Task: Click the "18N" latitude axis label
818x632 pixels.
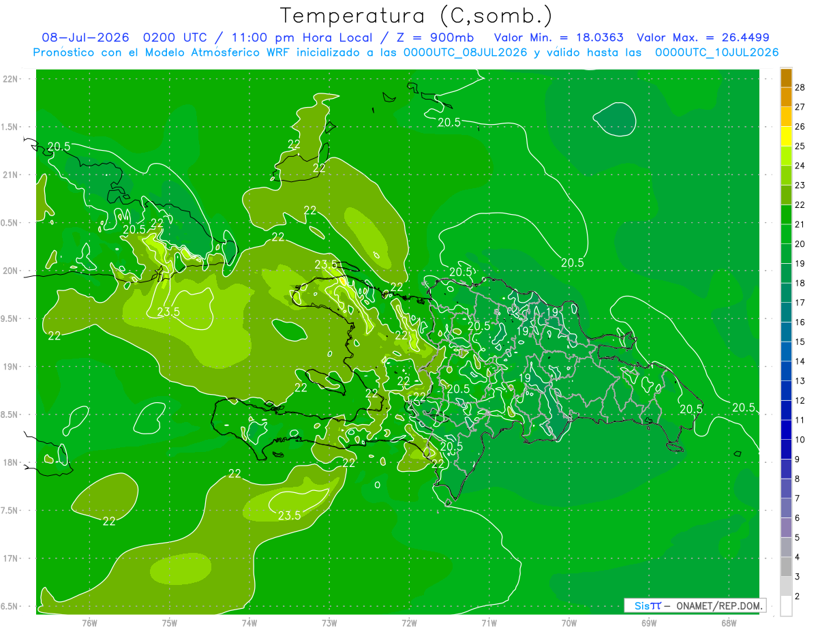Action: click(10, 462)
